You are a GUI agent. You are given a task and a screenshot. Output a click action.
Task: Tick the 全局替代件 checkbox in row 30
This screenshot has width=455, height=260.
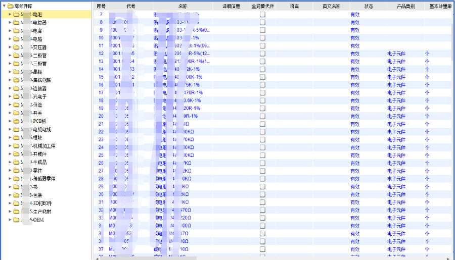[x=262, y=194]
